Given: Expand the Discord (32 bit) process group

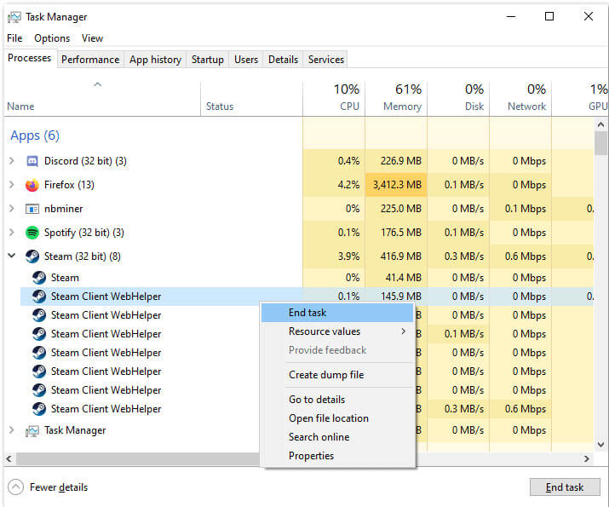Looking at the screenshot, I should point(11,161).
